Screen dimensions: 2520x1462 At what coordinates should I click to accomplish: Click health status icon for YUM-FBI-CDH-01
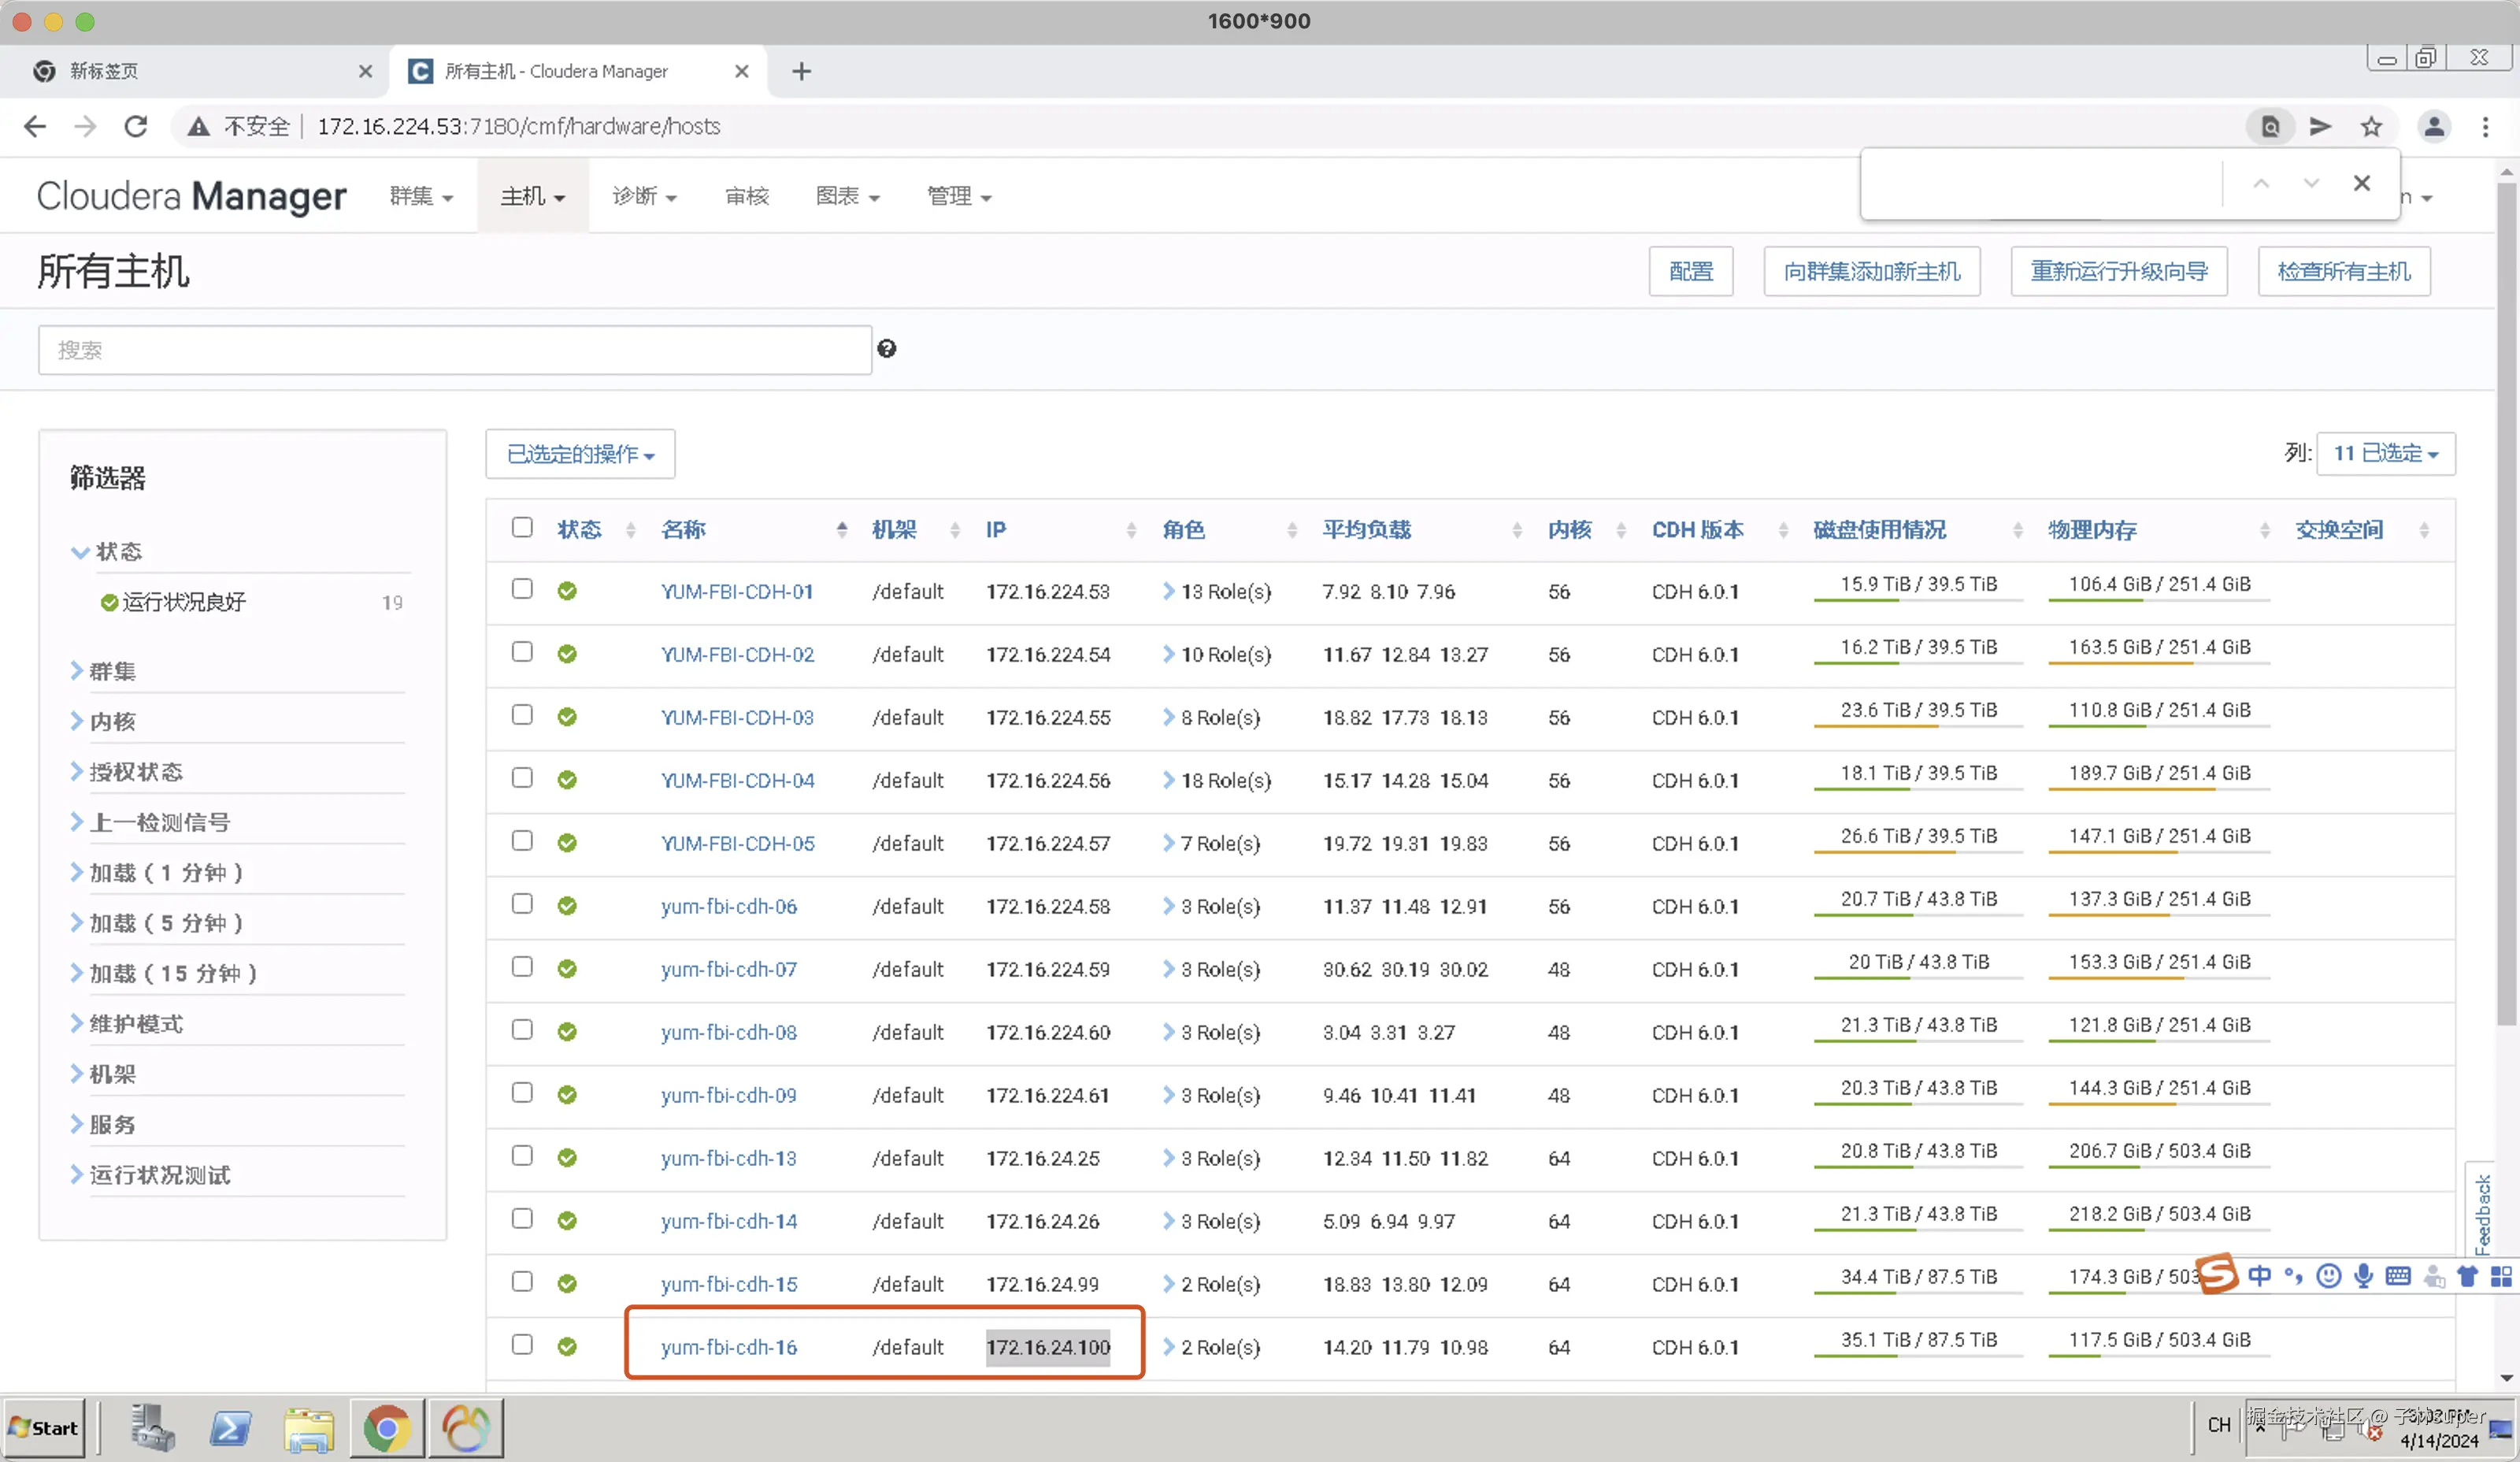(567, 591)
